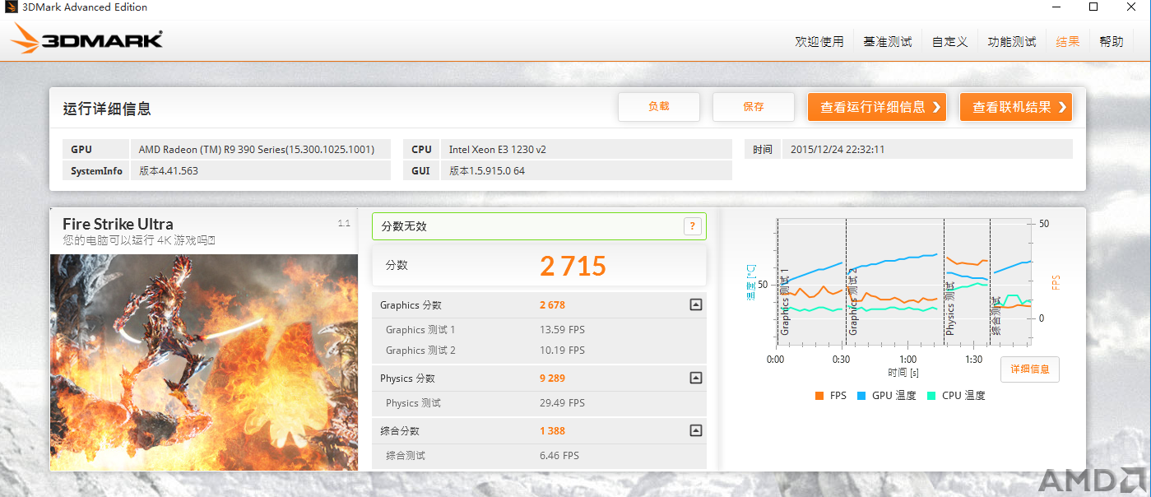Collapse the Physics 分数 section
1151x497 pixels.
(695, 379)
